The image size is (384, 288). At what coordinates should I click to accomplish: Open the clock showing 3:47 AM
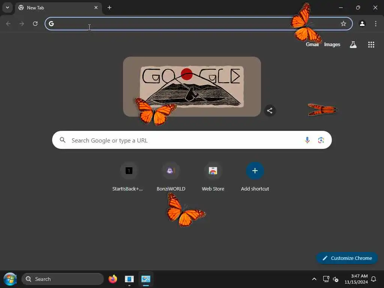pos(356,279)
